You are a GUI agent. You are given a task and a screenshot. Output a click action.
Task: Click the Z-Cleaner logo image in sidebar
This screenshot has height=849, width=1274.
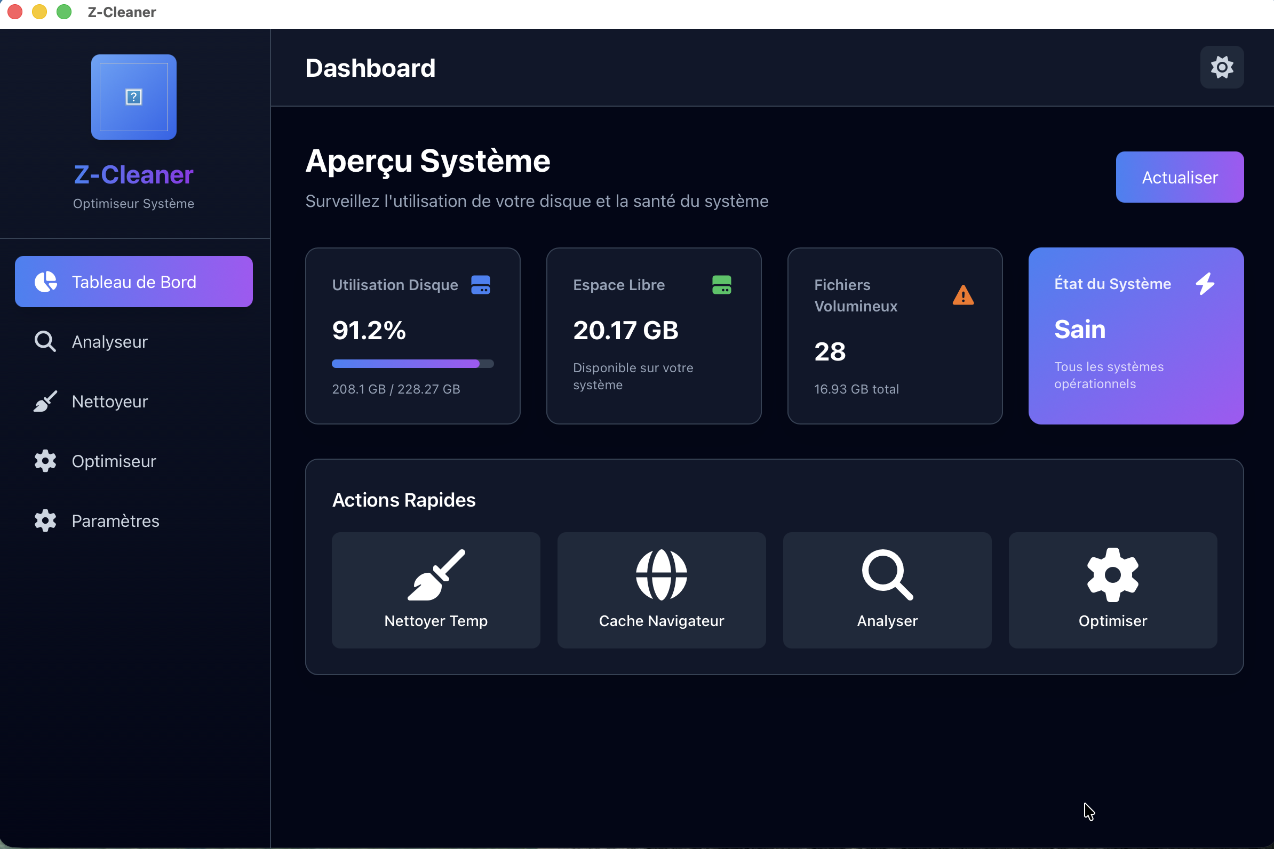tap(133, 97)
